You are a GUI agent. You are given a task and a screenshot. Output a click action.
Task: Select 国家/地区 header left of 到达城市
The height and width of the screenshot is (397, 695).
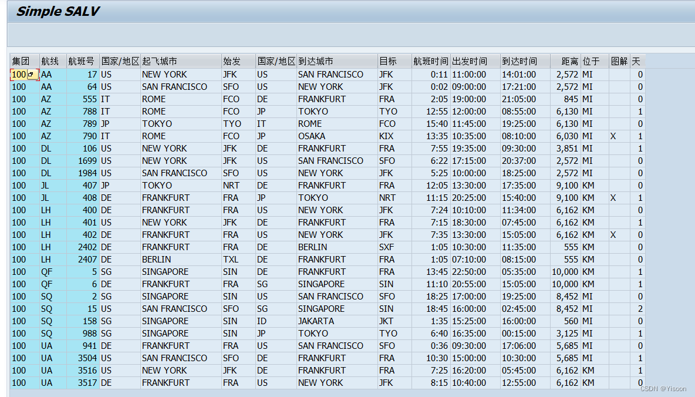pyautogui.click(x=276, y=61)
